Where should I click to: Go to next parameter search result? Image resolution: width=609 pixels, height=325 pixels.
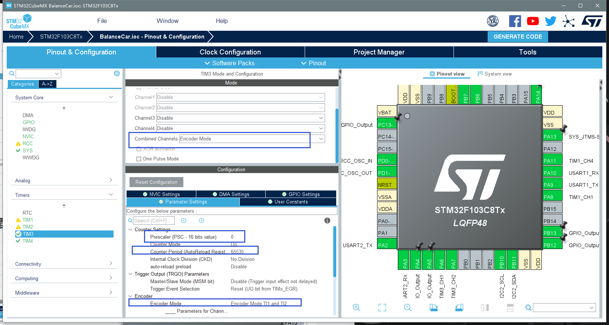pyautogui.click(x=202, y=220)
